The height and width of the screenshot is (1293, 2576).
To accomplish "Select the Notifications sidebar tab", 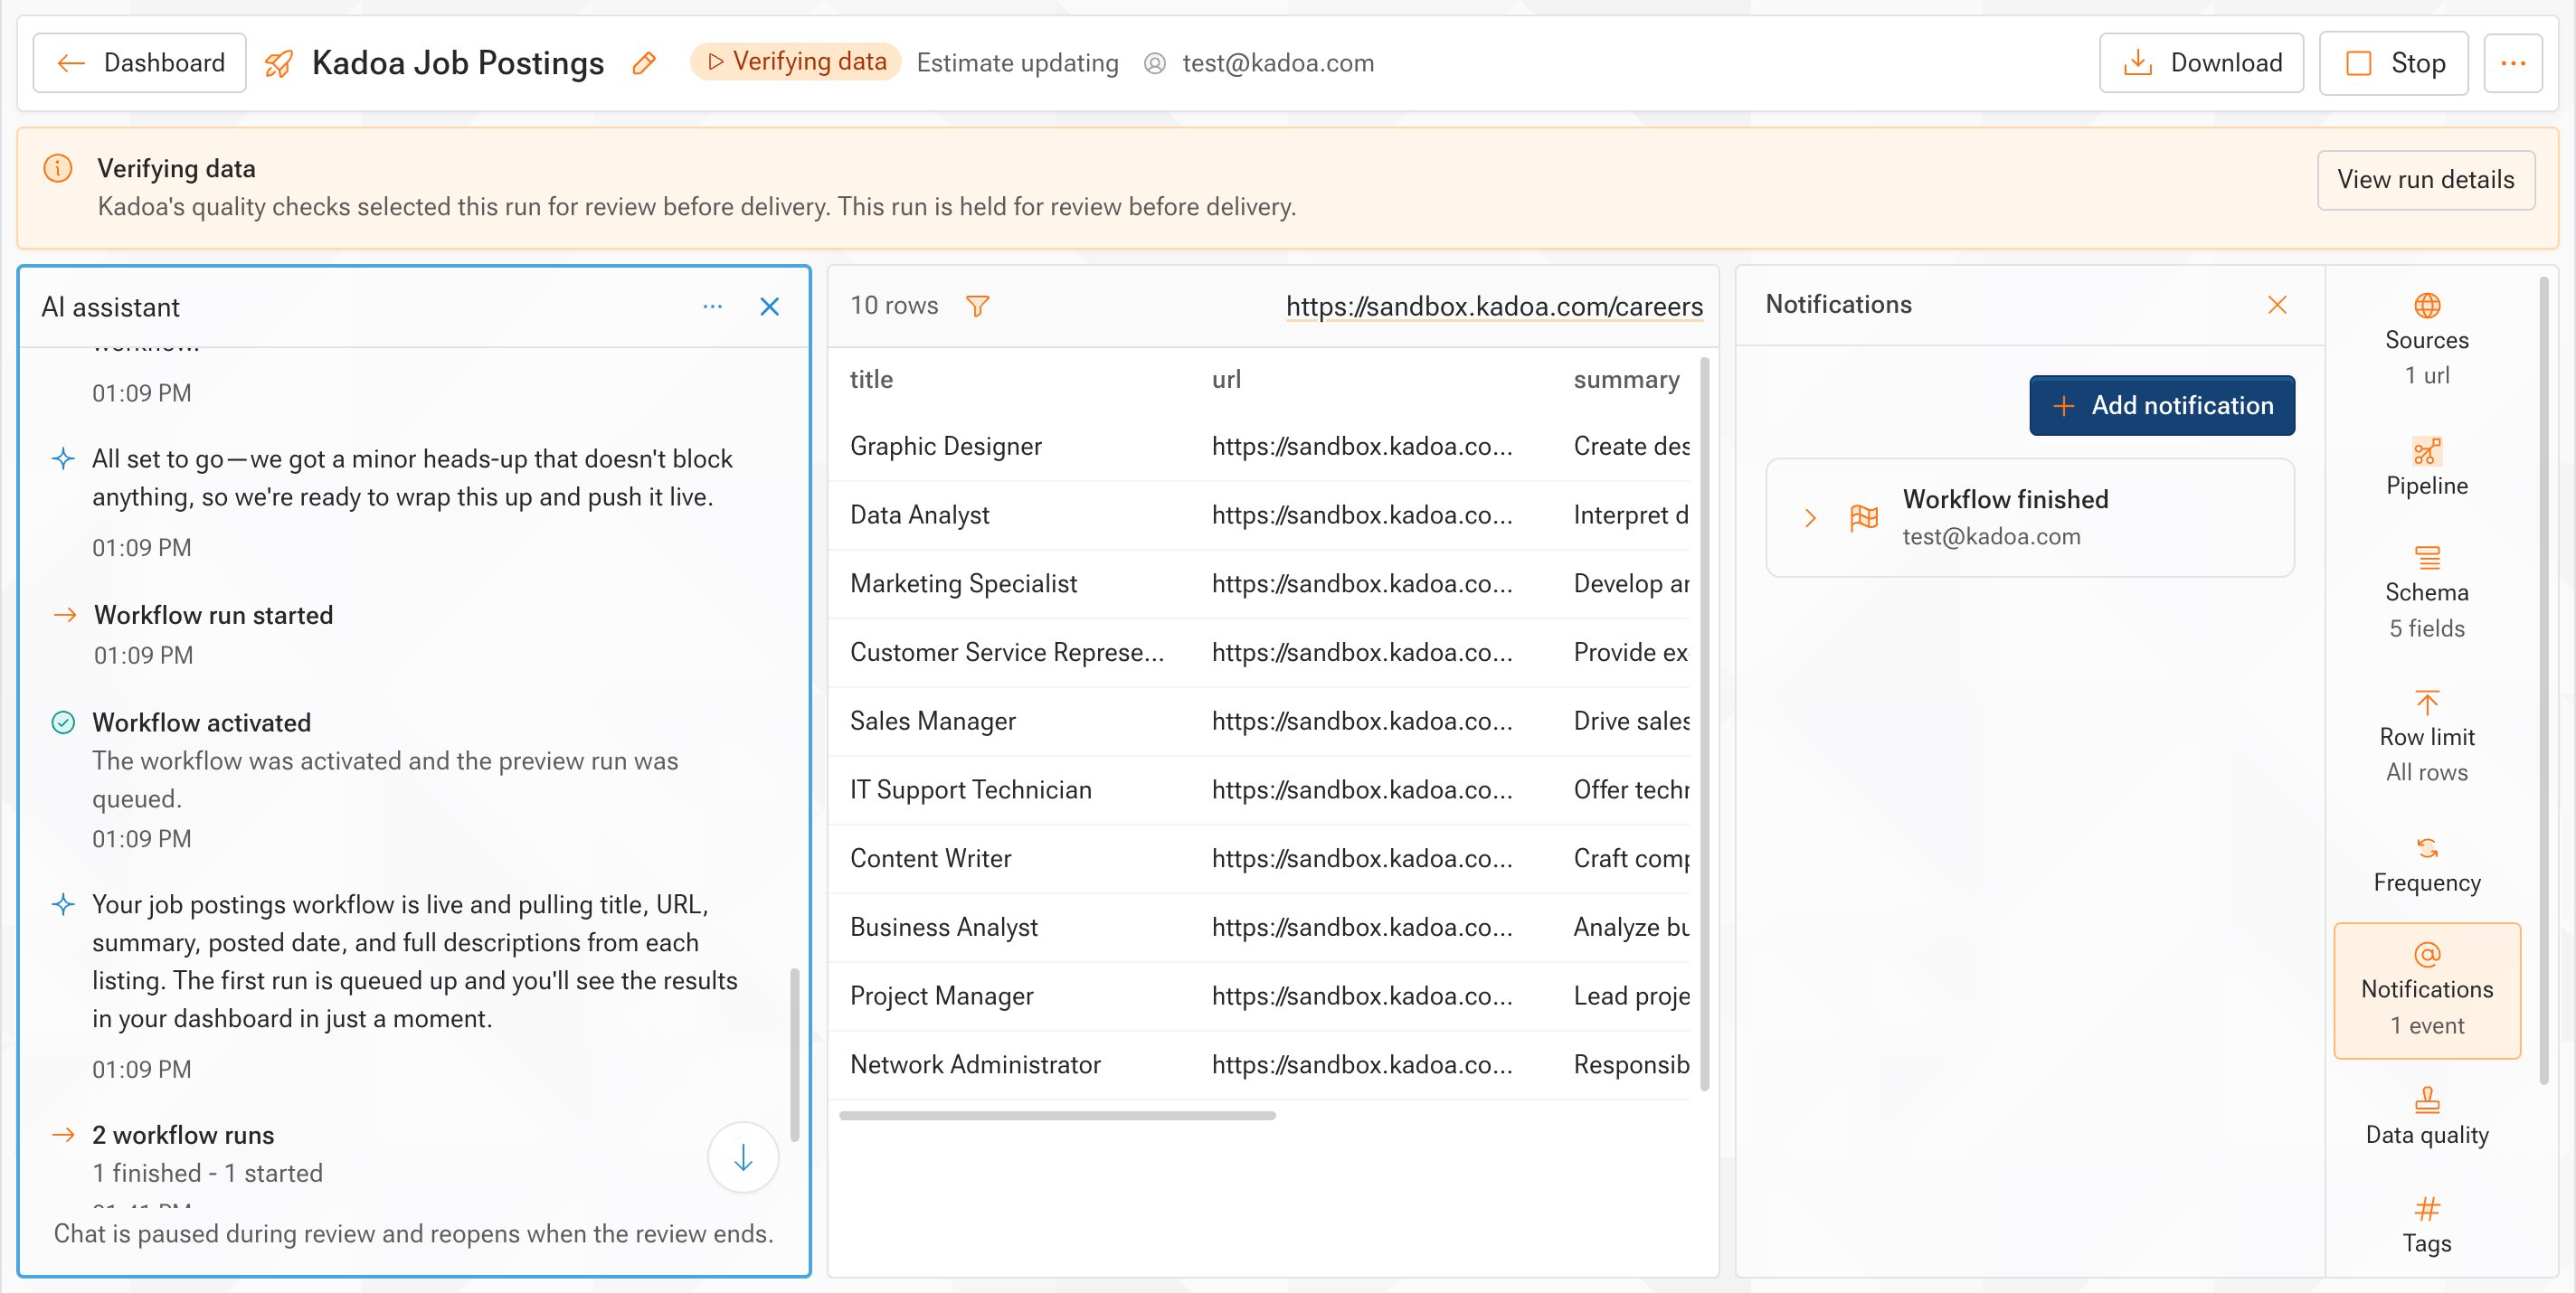I will (2426, 990).
